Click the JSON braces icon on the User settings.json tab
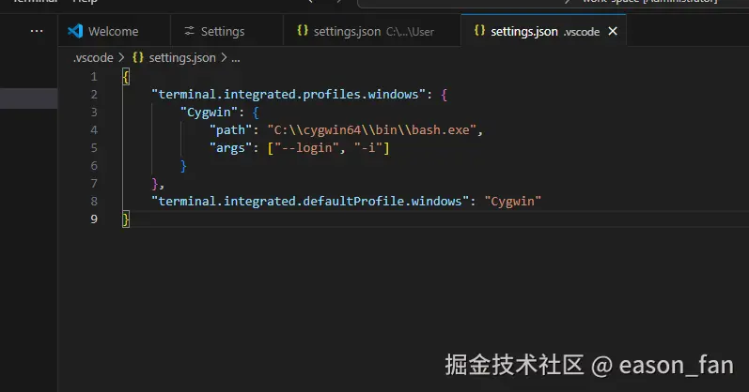 303,31
